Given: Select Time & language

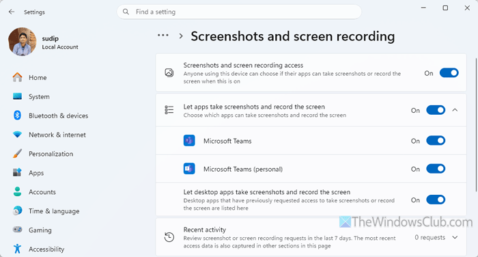Looking at the screenshot, I should click(54, 211).
